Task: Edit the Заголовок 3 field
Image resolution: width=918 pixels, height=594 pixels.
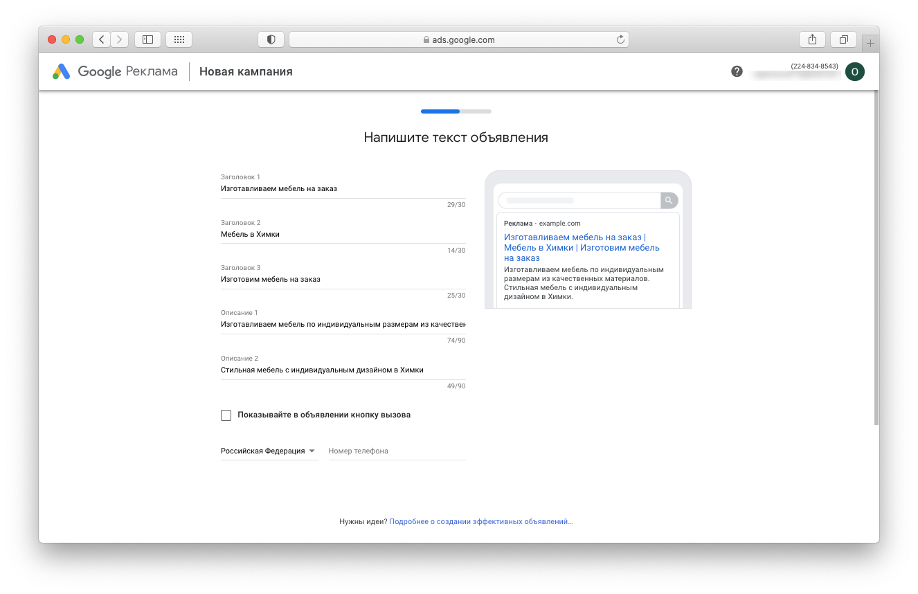Action: click(343, 280)
